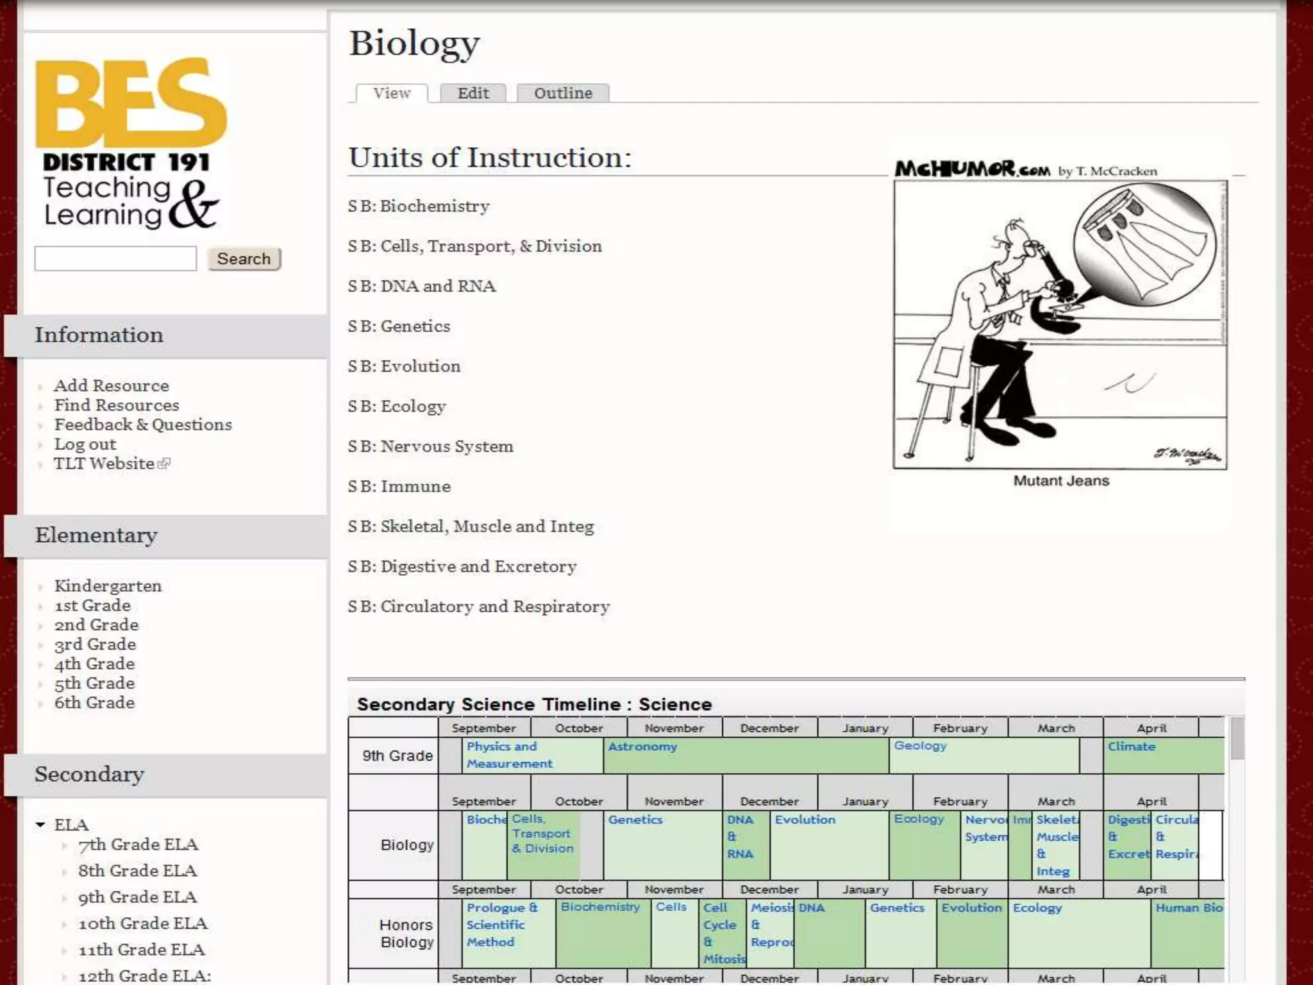Click Log out in Information menu
Screen dimensions: 1313x985
[85, 444]
